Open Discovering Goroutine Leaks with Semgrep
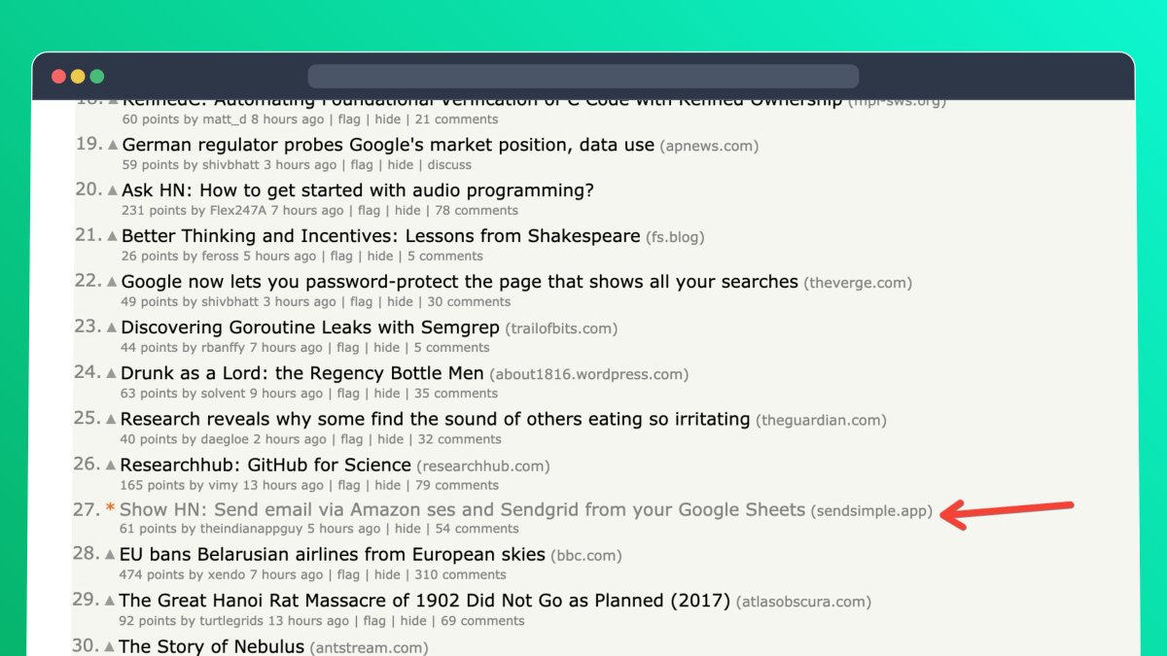 click(310, 328)
